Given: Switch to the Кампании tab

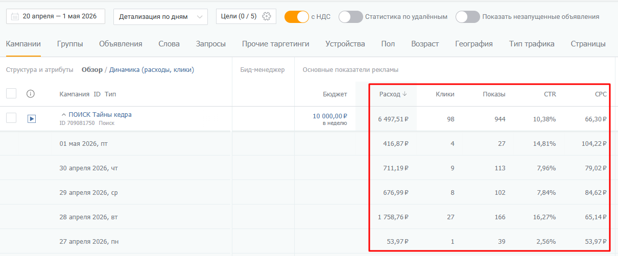Looking at the screenshot, I should click(x=23, y=44).
